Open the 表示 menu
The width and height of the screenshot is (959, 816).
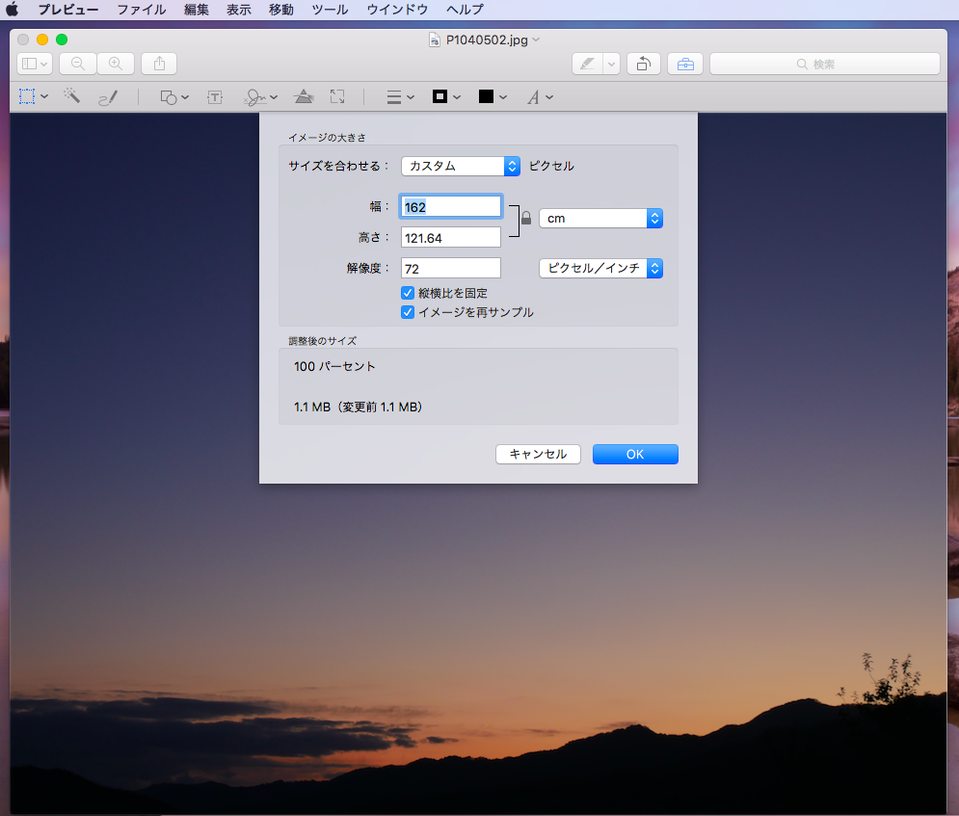pos(238,10)
